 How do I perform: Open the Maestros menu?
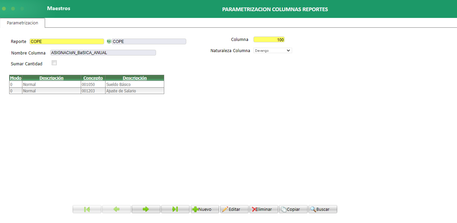pos(59,8)
